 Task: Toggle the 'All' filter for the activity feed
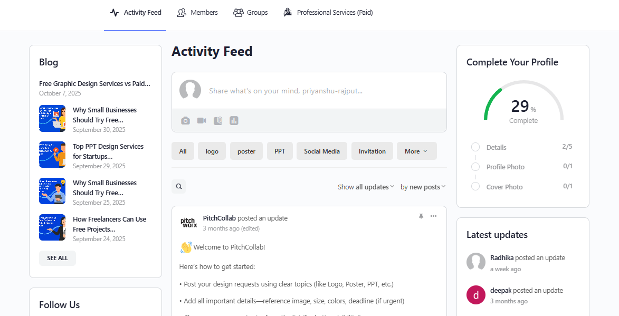point(183,151)
